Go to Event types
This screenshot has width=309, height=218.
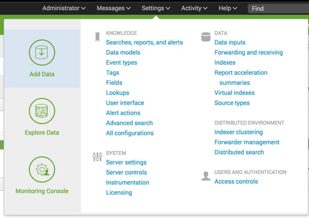[x=122, y=63]
